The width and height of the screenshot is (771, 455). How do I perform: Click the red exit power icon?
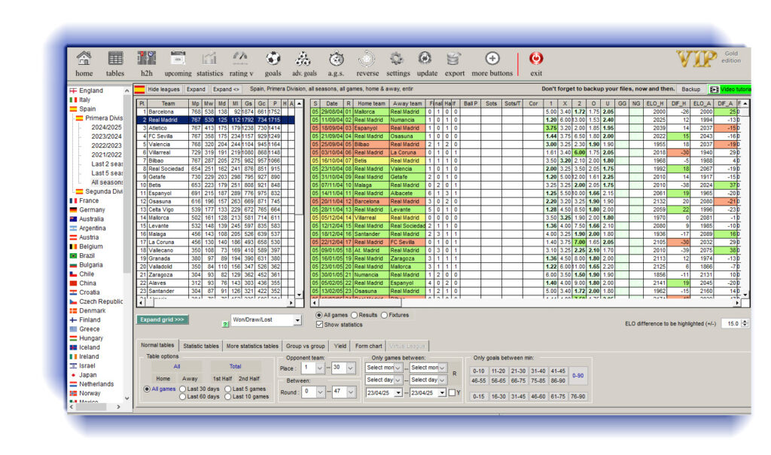[x=536, y=59]
